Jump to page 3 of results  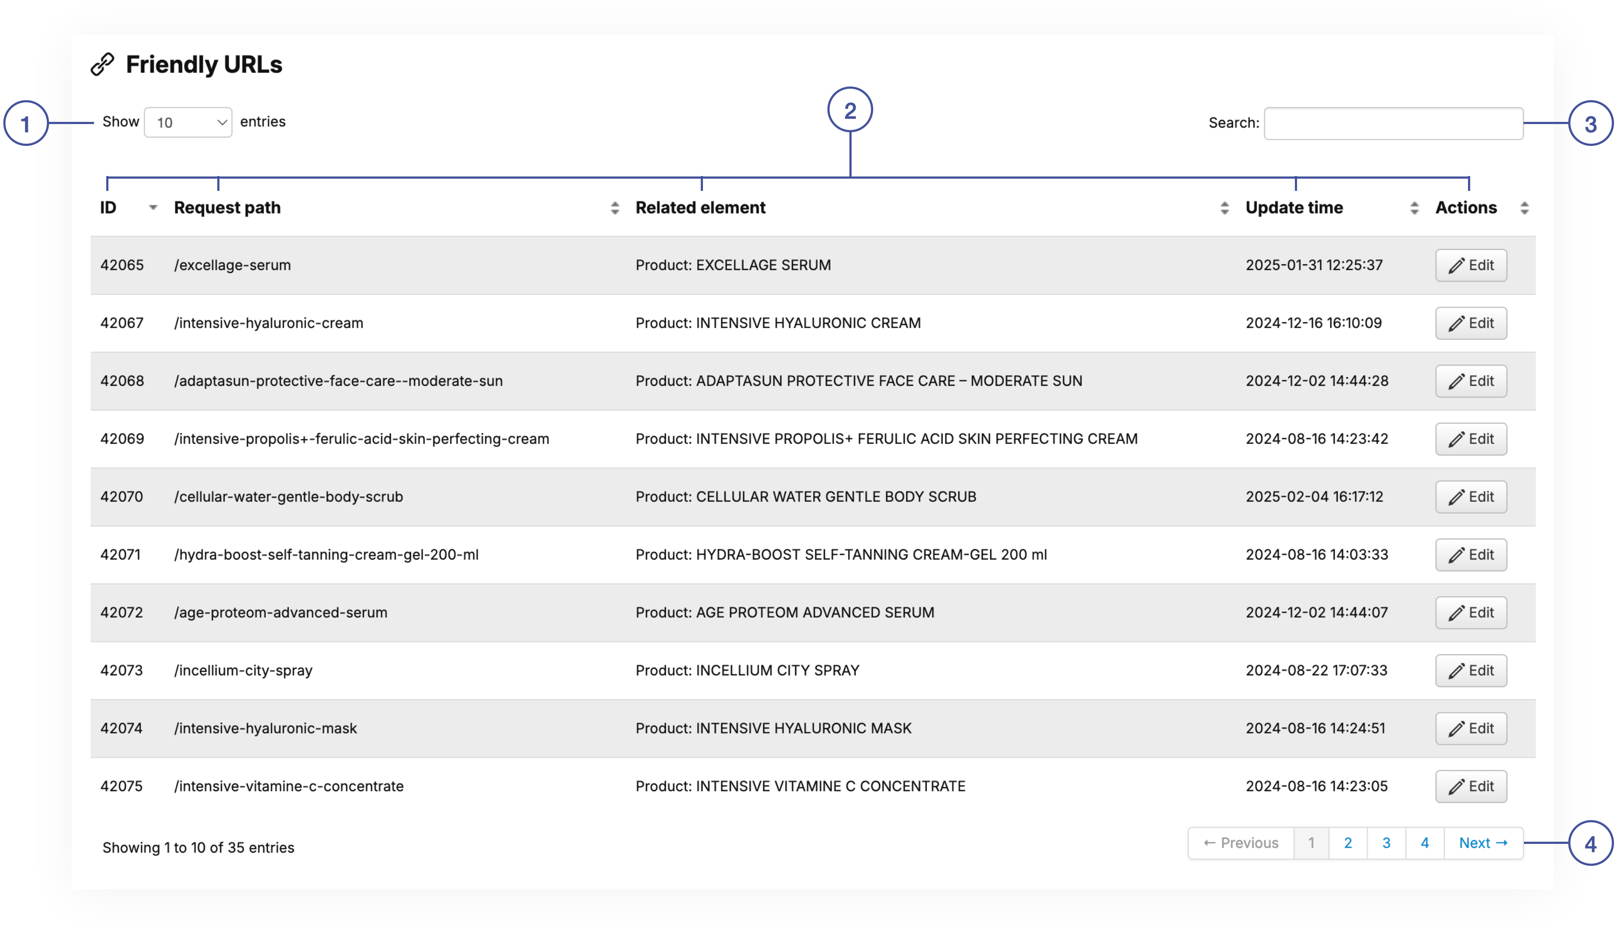(1386, 843)
